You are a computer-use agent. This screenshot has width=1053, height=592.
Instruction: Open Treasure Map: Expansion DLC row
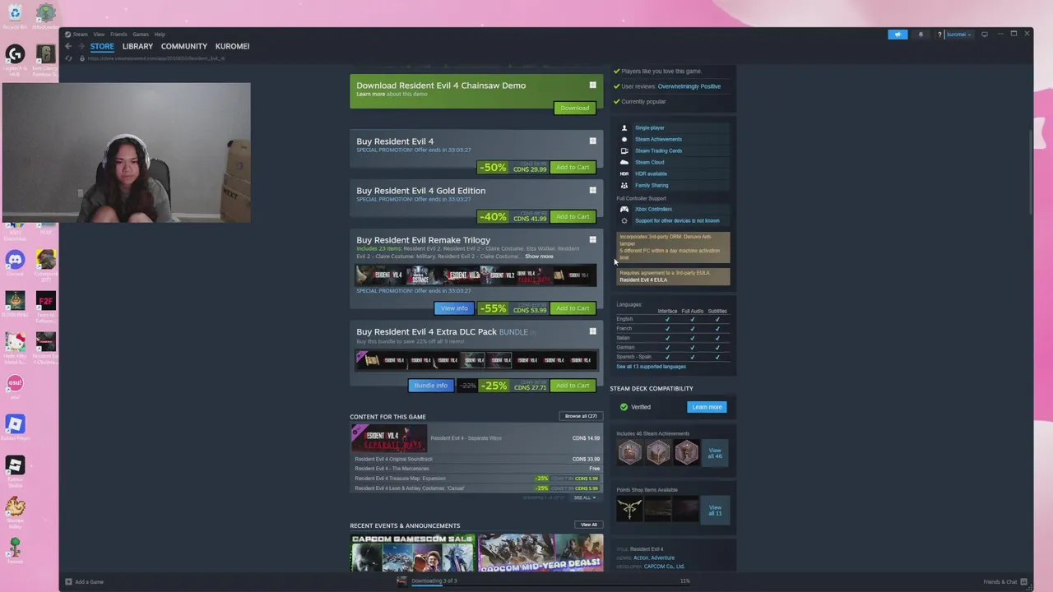(475, 479)
